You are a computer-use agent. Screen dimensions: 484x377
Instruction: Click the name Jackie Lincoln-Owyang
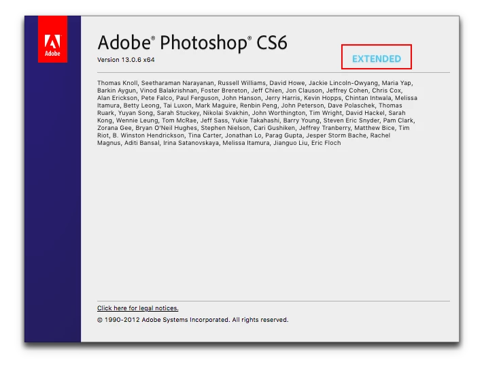[x=343, y=83]
